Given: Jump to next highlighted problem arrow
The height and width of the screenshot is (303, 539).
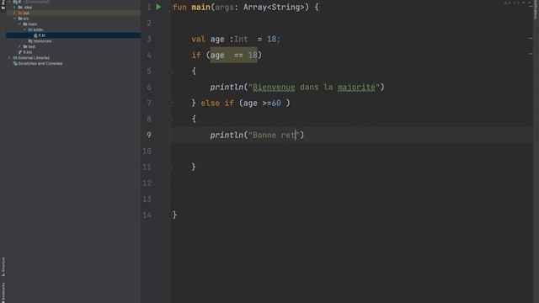Looking at the screenshot, I should pyautogui.click(x=530, y=3).
